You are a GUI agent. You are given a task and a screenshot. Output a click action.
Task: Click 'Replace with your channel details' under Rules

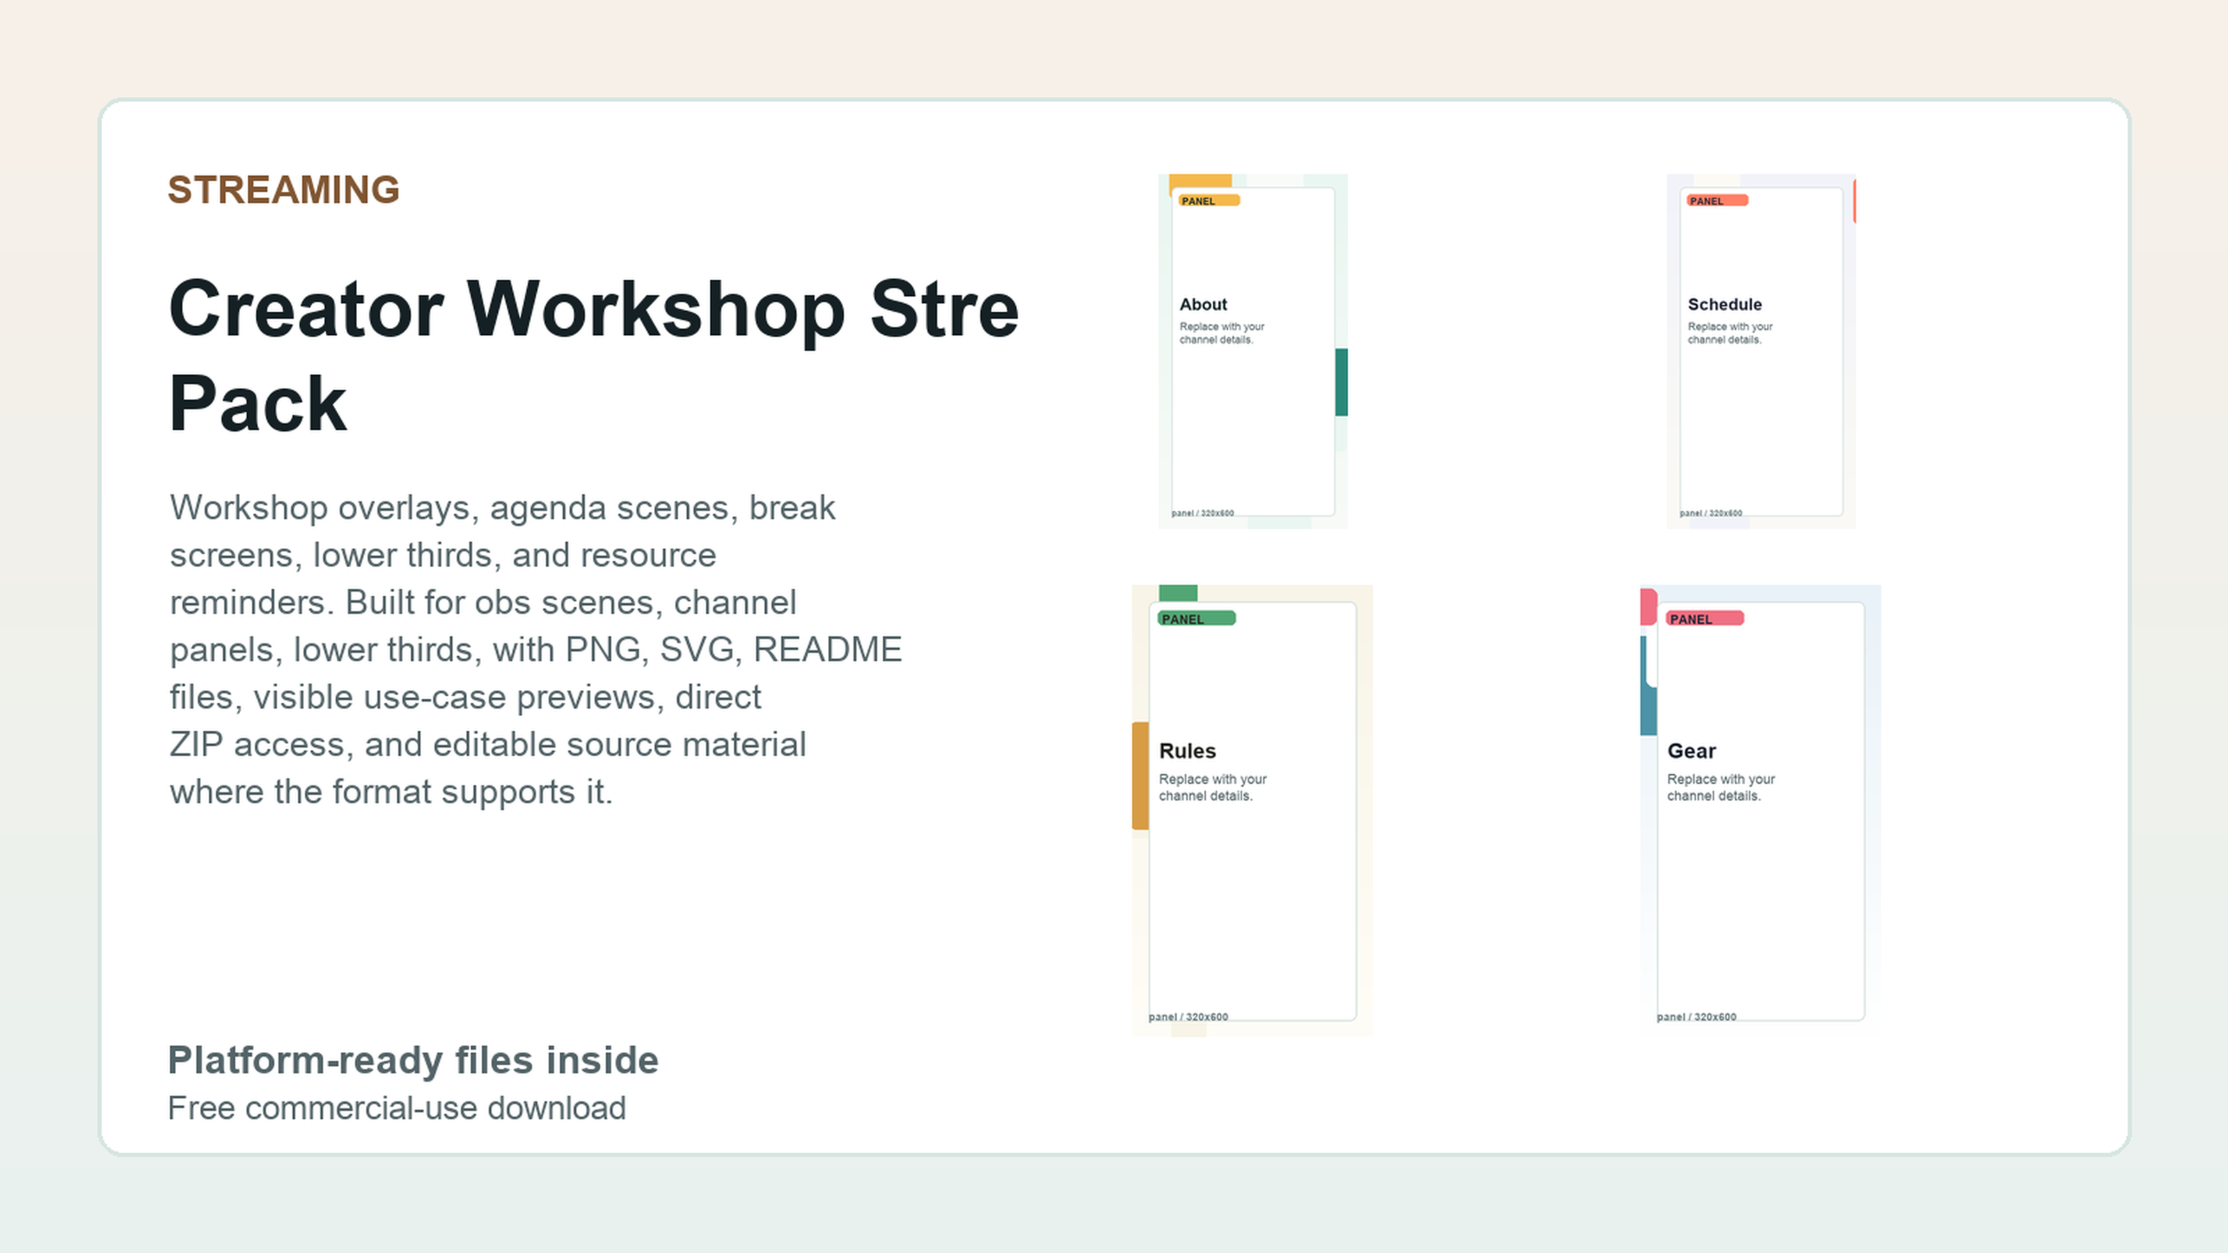click(x=1213, y=787)
